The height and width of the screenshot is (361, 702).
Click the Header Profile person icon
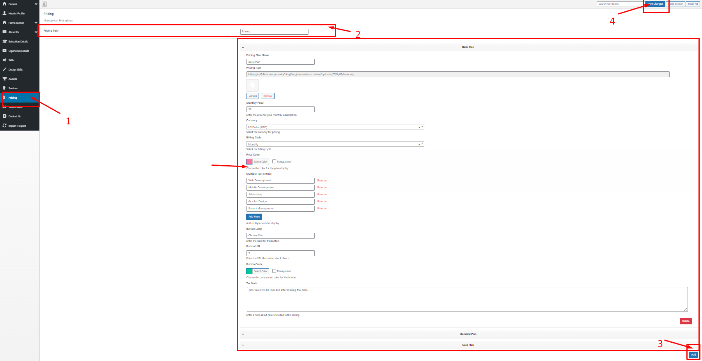pos(4,13)
